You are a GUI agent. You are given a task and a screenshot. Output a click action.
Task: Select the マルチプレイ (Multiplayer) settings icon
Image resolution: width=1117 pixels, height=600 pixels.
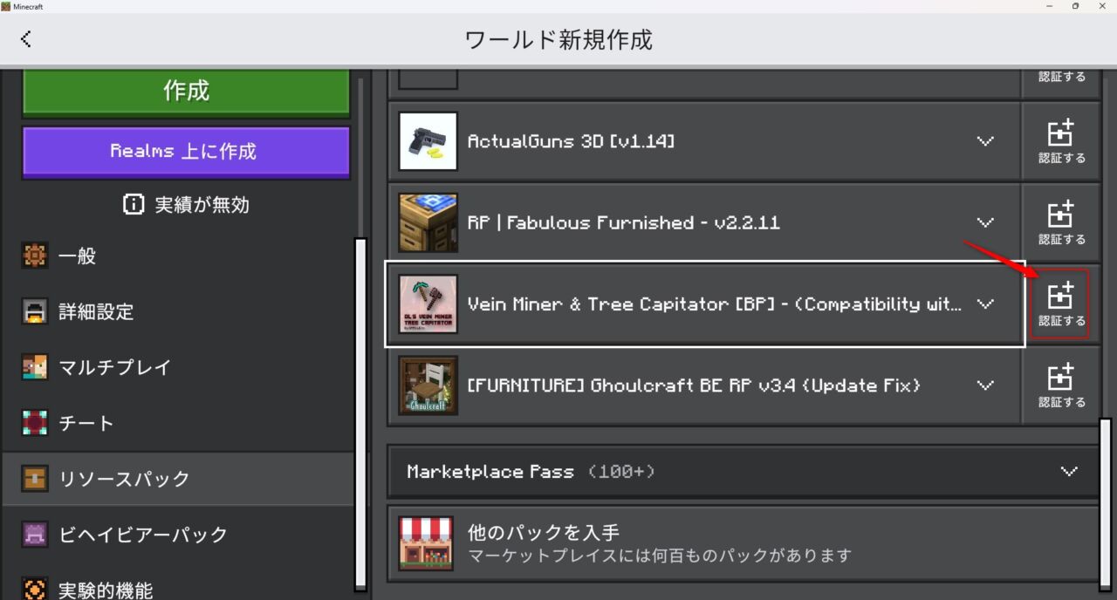34,367
